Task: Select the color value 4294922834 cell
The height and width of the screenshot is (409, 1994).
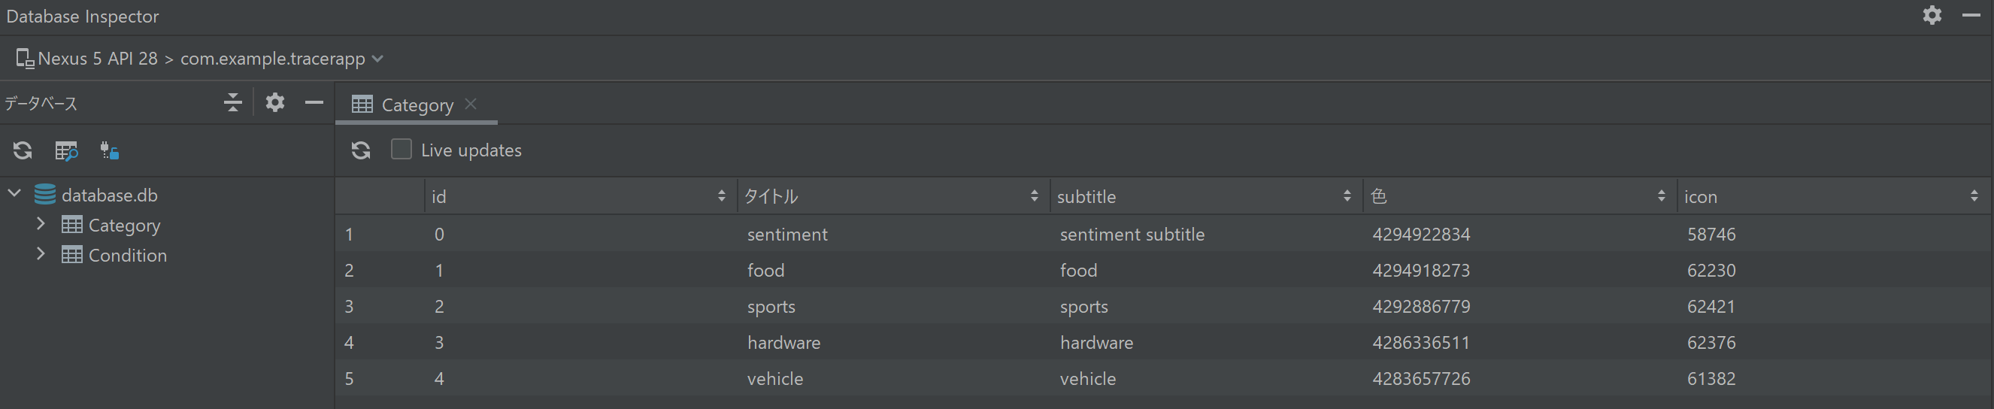Action: (1420, 234)
